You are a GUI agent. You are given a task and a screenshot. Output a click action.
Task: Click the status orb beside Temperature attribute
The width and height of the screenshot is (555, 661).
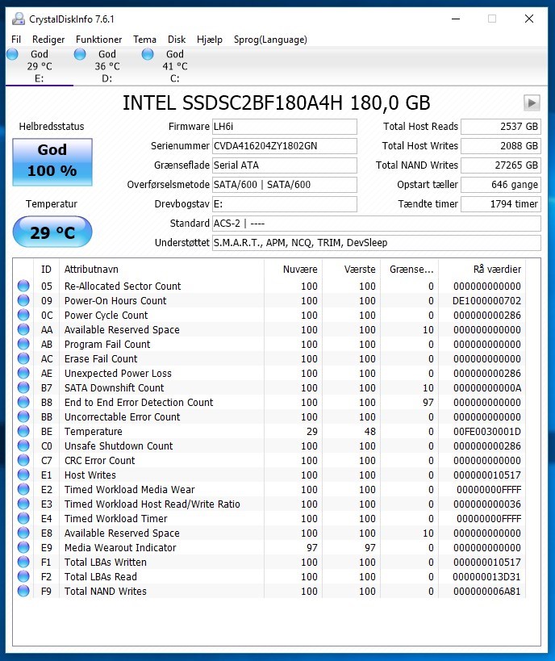pyautogui.click(x=23, y=432)
